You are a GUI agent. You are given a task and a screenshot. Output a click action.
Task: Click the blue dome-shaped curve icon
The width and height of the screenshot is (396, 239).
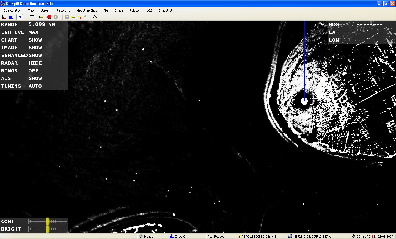coord(11,17)
